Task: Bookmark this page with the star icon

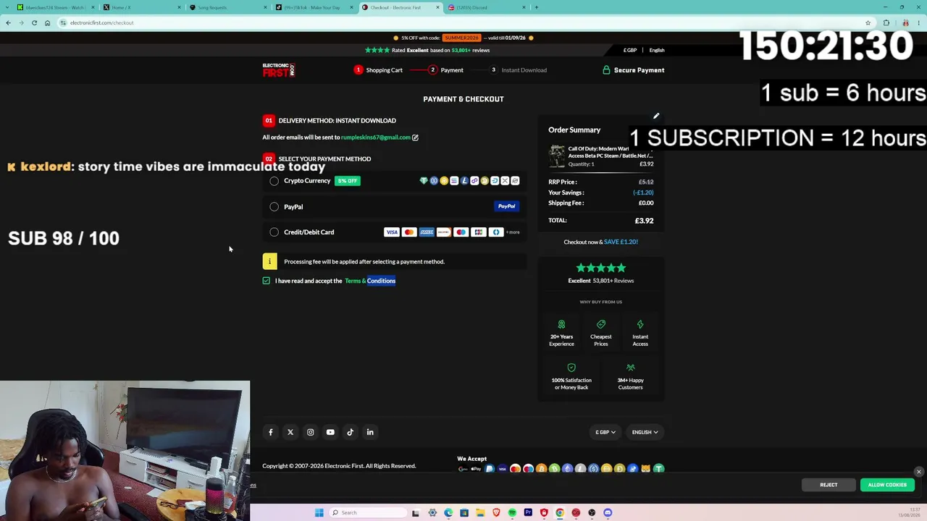Action: tap(868, 22)
